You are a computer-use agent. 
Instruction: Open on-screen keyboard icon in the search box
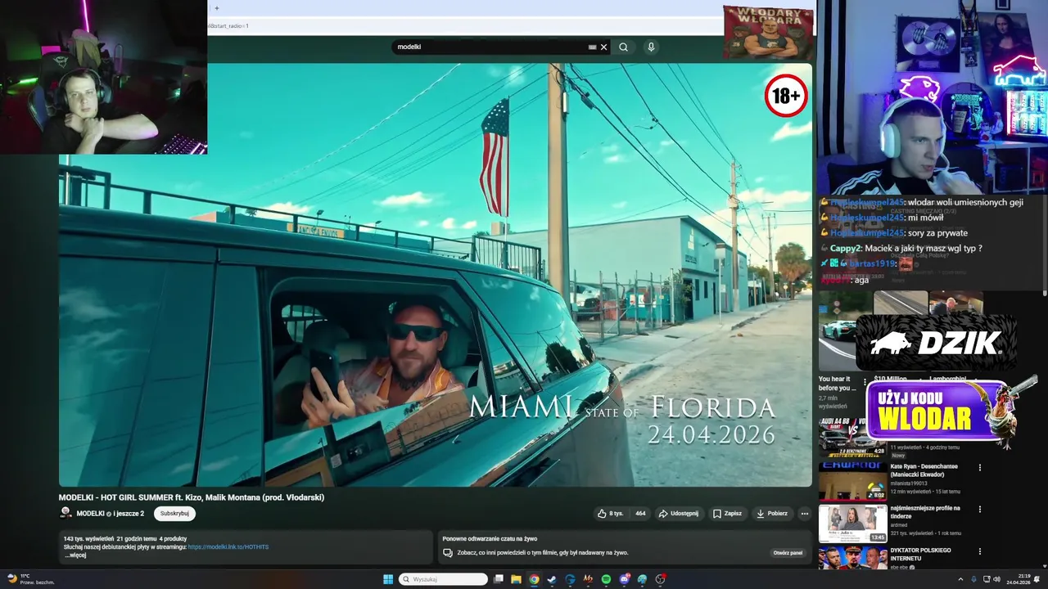tap(592, 47)
